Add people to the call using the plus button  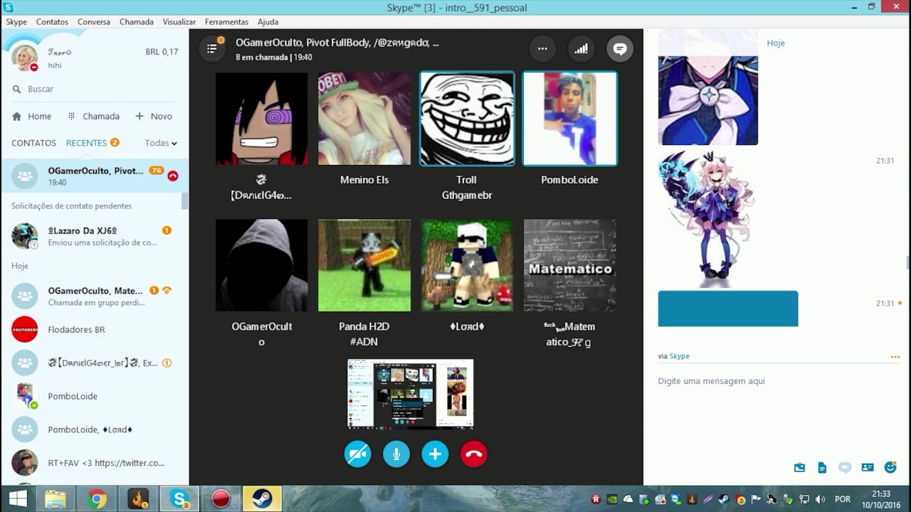pos(435,454)
